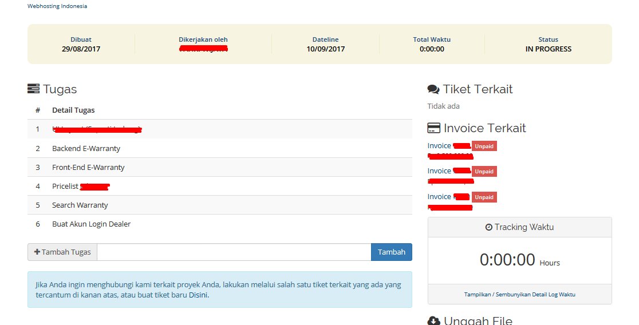Click the Tiket Terkait chat bubbles icon

(433, 89)
